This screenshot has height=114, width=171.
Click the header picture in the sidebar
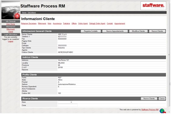(x=11, y=10)
